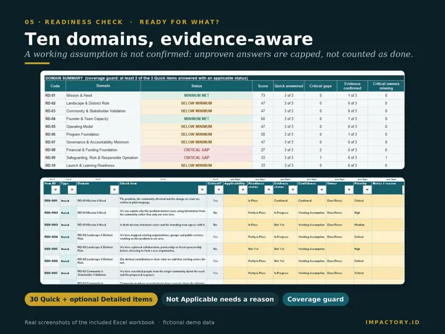
Task: Click the score 27 for RD-08
Action: coord(263,150)
